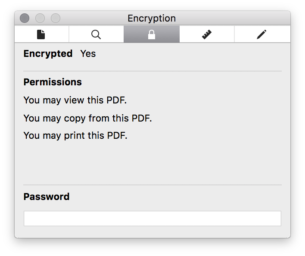Viewport: 305px width, 256px height.
Task: Click the Encryption window title
Action: [x=152, y=19]
